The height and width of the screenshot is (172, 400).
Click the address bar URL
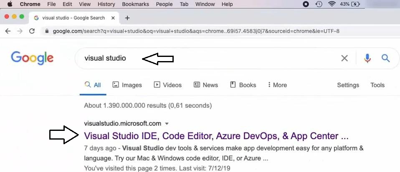196,31
